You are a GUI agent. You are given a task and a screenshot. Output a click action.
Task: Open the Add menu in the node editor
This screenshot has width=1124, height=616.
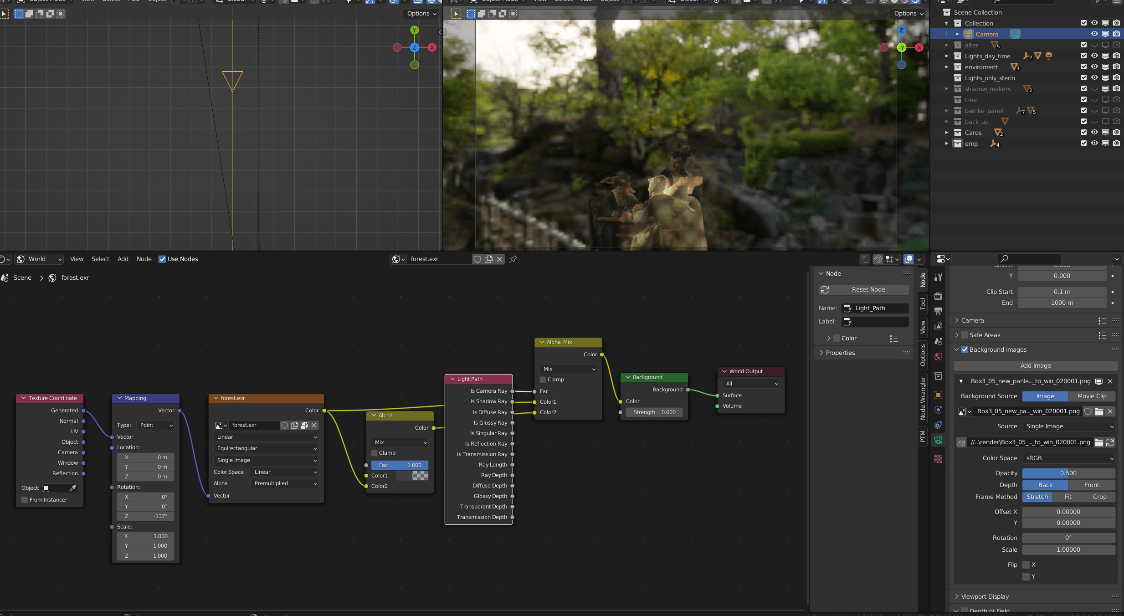(x=123, y=259)
